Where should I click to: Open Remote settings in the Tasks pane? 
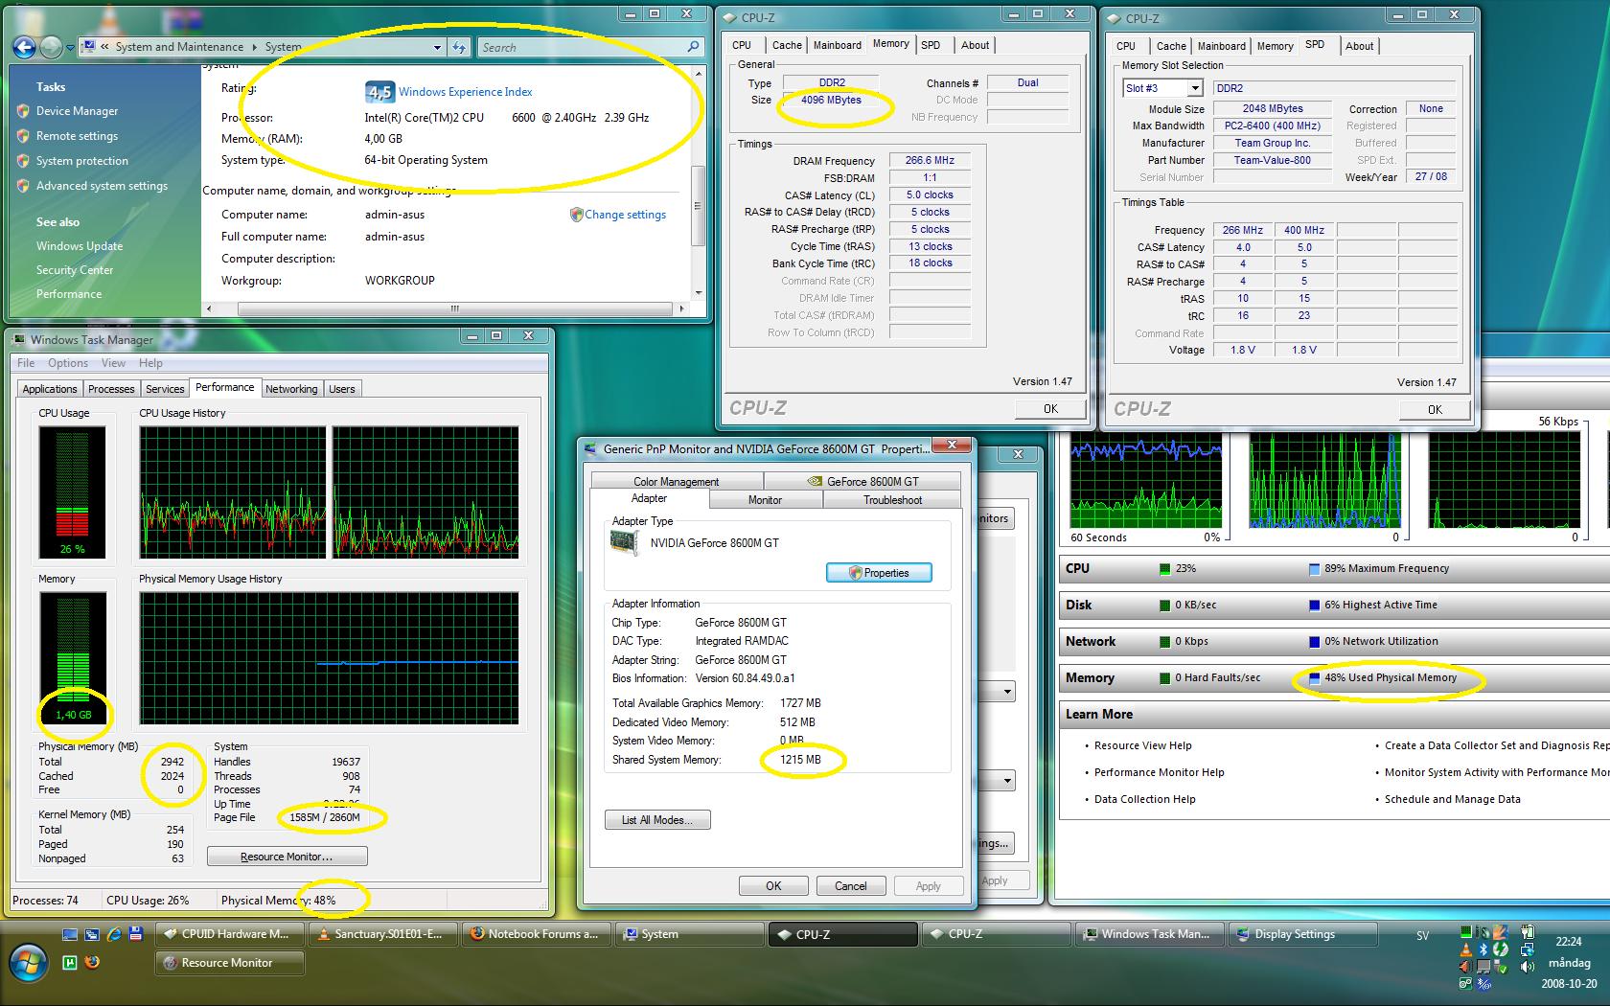77,136
